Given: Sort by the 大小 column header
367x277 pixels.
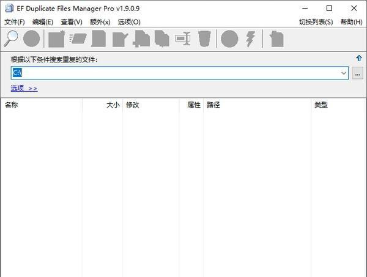Looking at the screenshot, I should (x=103, y=105).
